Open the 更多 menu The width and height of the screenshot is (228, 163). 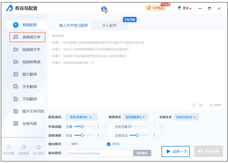click(x=184, y=8)
